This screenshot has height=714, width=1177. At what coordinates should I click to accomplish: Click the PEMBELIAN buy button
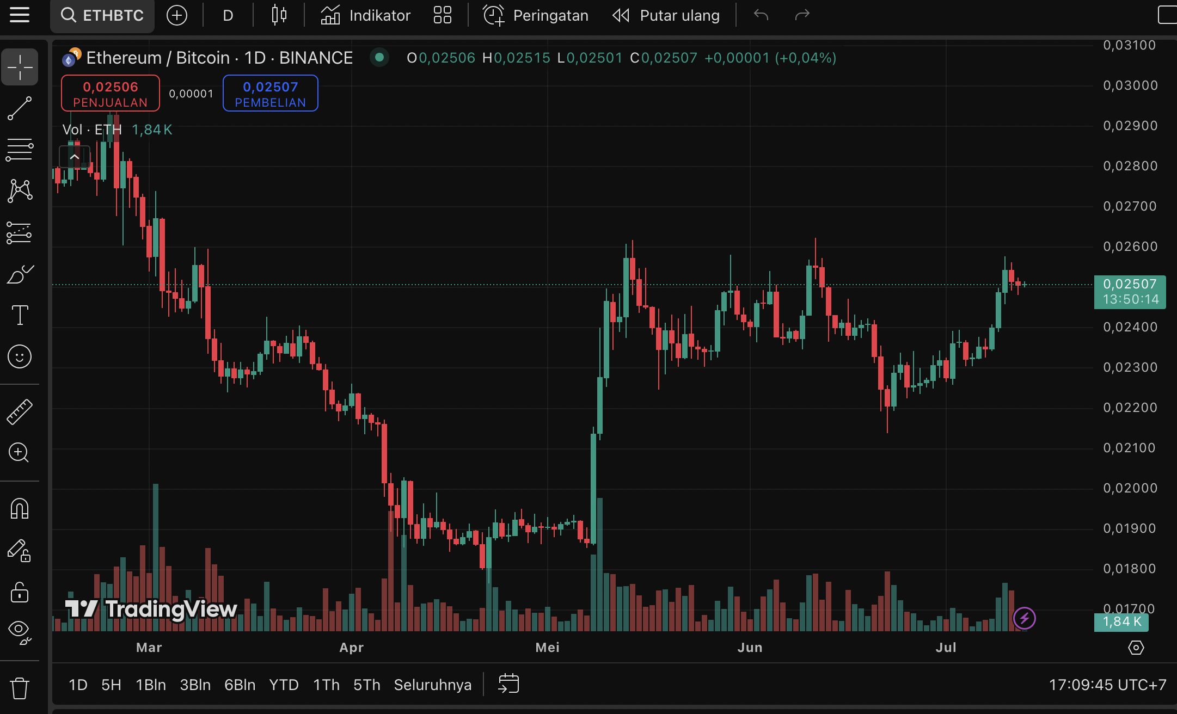tap(270, 93)
